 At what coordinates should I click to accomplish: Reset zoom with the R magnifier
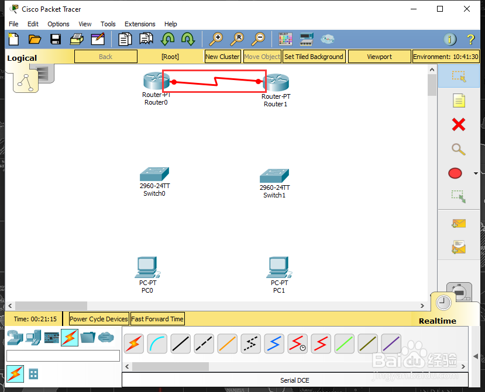tap(238, 39)
